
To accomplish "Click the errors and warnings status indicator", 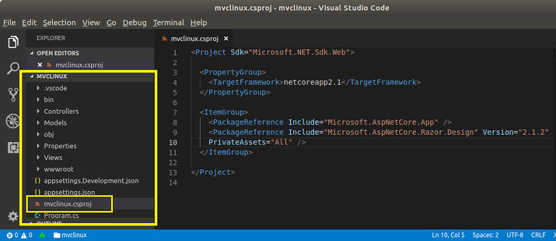I will click(20, 235).
